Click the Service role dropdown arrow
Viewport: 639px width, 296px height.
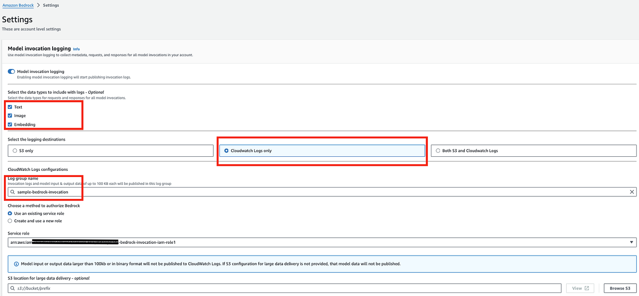[x=632, y=242]
